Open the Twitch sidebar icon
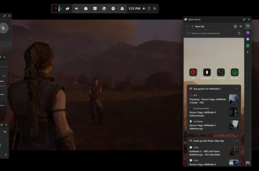 tap(248, 33)
